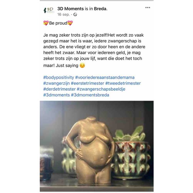Open the Breda location link
The width and height of the screenshot is (193, 193).
101,9
